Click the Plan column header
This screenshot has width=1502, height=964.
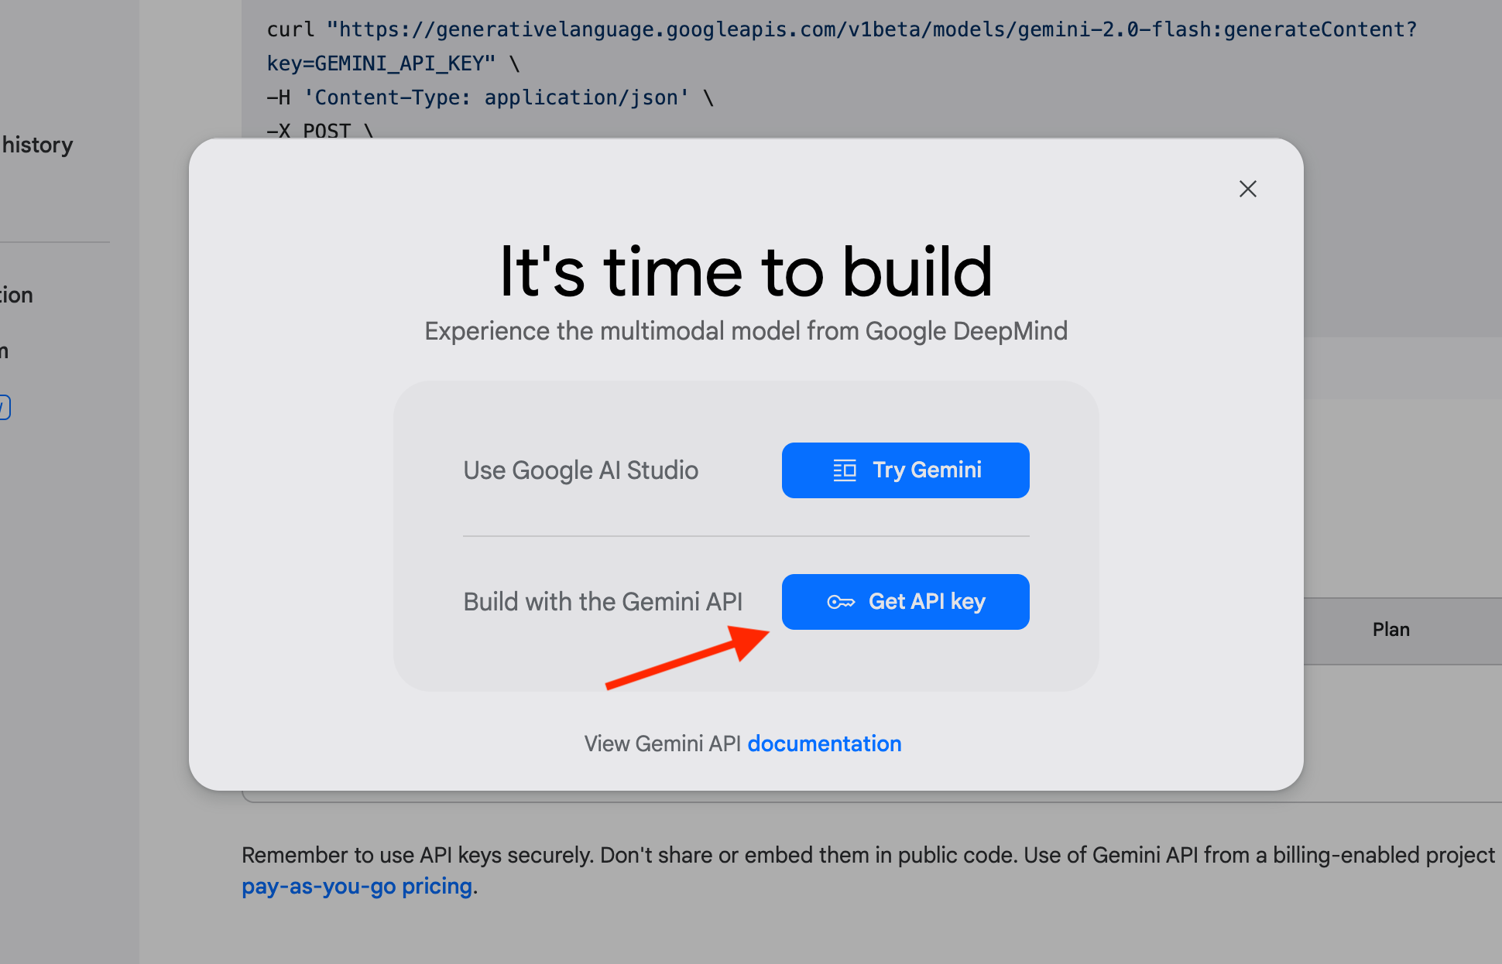tap(1391, 630)
